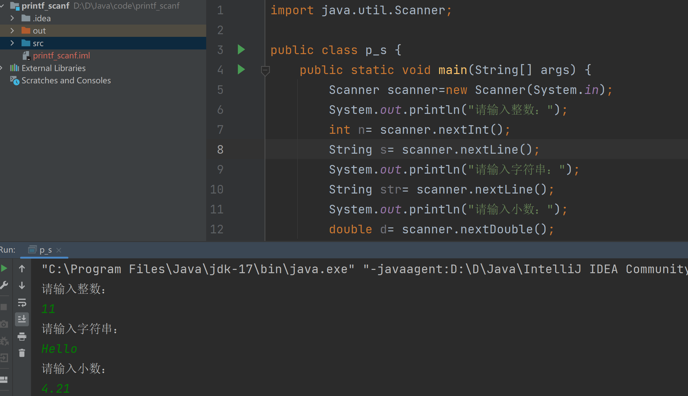The width and height of the screenshot is (688, 396).
Task: Click the run icon next to class p_s
Action: click(x=241, y=49)
